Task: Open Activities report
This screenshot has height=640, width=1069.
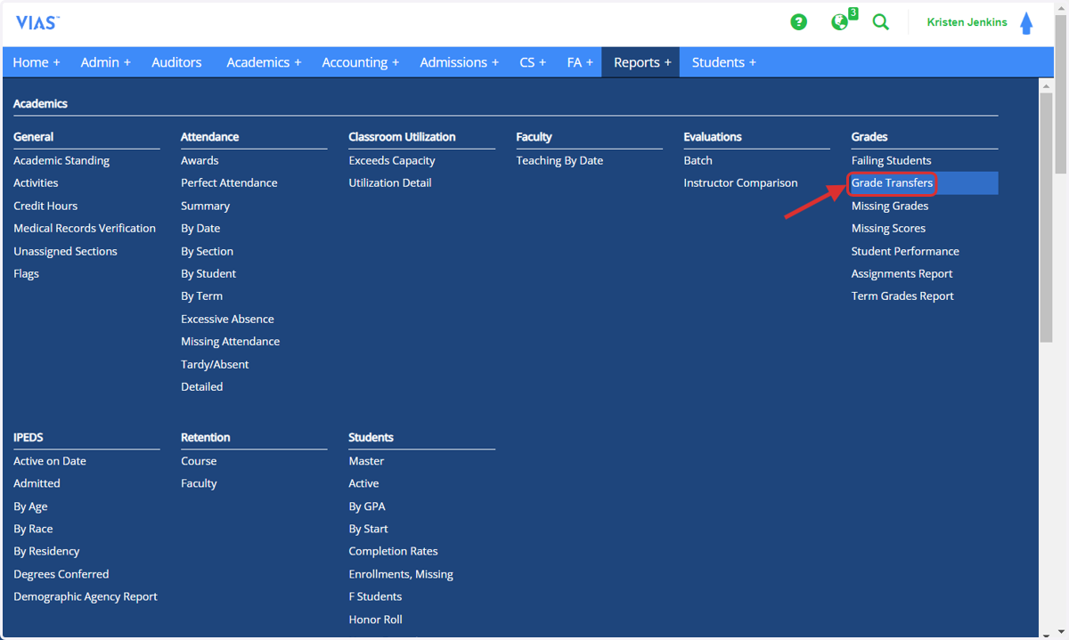Action: point(36,182)
